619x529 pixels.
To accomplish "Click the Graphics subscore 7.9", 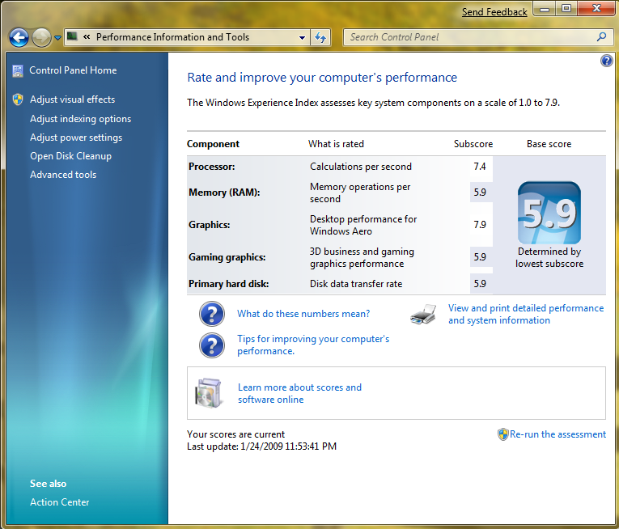I will pyautogui.click(x=480, y=225).
